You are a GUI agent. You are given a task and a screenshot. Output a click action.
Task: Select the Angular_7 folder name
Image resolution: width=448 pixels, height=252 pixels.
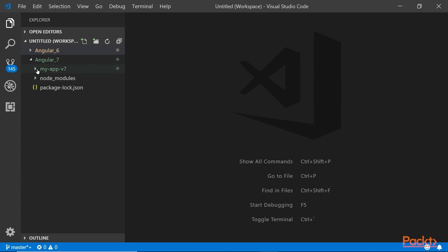click(x=47, y=60)
